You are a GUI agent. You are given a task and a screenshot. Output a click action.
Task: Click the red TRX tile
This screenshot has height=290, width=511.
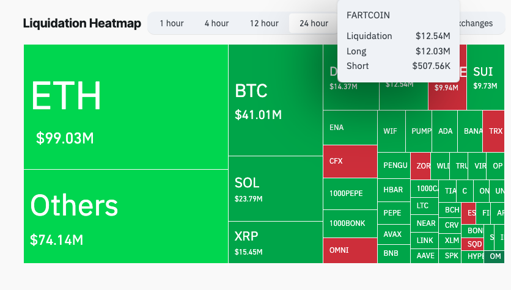click(496, 131)
